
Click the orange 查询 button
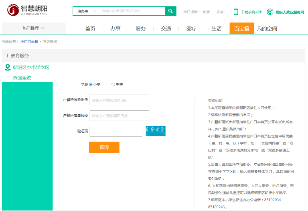coord(104,147)
